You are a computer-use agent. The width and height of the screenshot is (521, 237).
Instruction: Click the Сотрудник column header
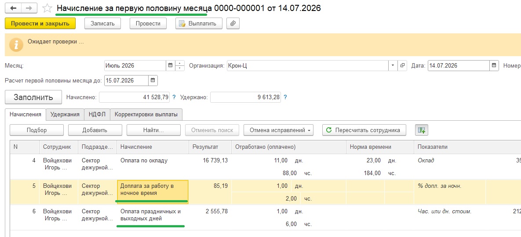click(x=58, y=147)
